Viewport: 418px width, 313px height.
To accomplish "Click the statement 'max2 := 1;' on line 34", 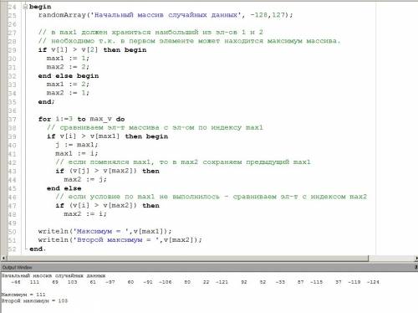I will 68,93.
